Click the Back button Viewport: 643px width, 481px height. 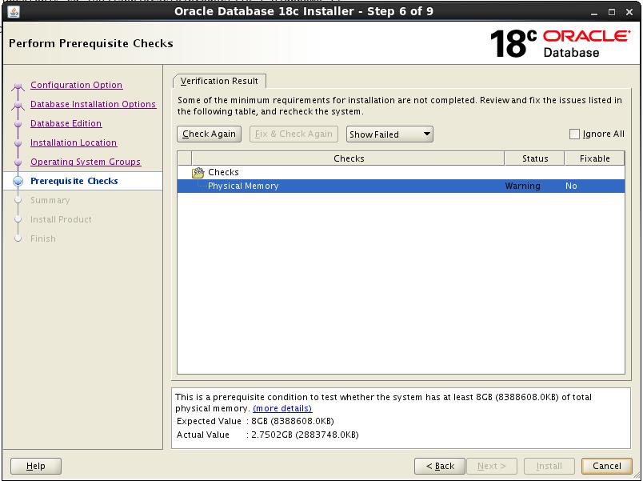click(440, 466)
